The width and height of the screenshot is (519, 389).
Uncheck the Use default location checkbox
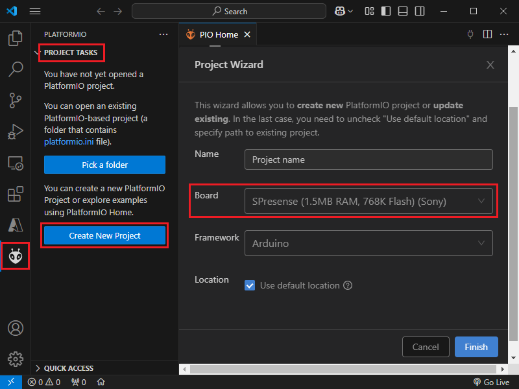click(250, 285)
